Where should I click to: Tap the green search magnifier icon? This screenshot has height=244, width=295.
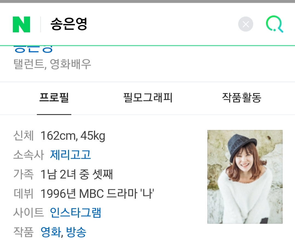[x=275, y=24]
